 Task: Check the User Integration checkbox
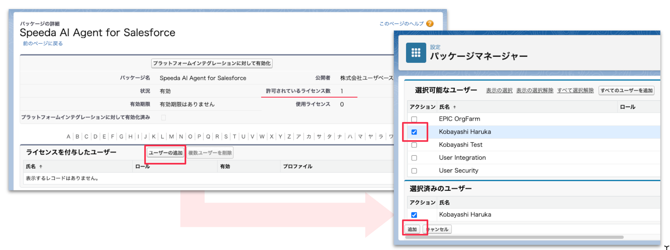(414, 158)
